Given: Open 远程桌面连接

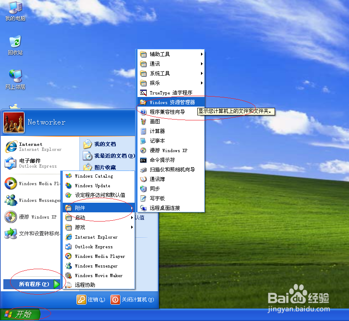Looking at the screenshot, I should pos(171,208).
